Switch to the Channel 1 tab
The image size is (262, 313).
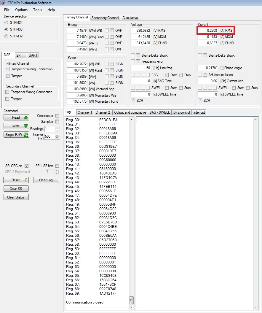pyautogui.click(x=85, y=112)
